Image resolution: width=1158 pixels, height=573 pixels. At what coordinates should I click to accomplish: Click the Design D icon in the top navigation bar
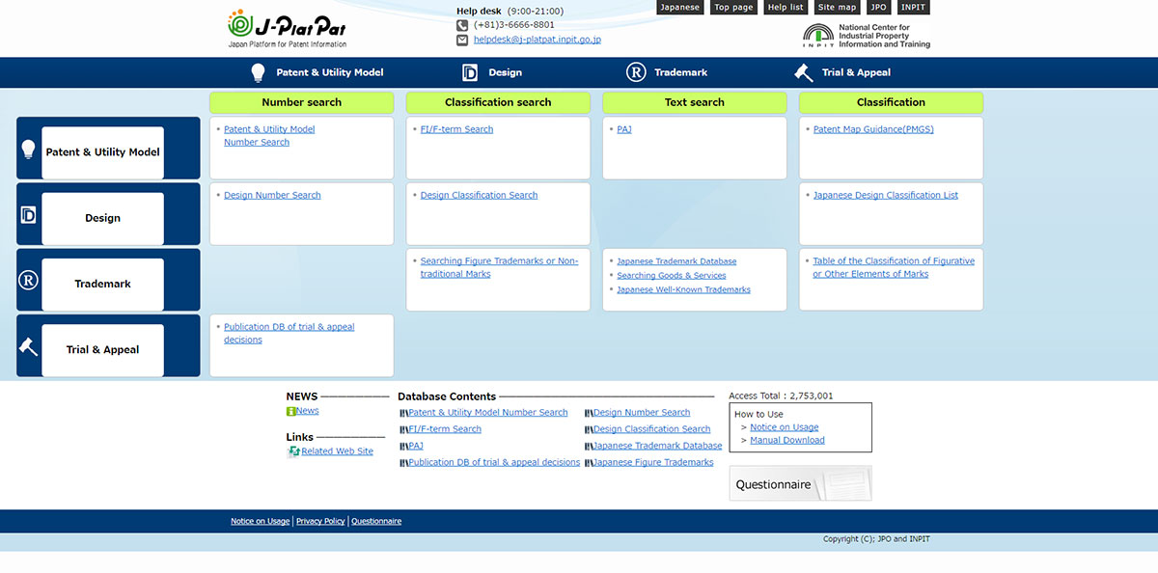[470, 72]
